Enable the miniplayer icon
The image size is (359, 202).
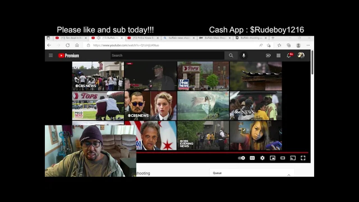click(x=273, y=158)
